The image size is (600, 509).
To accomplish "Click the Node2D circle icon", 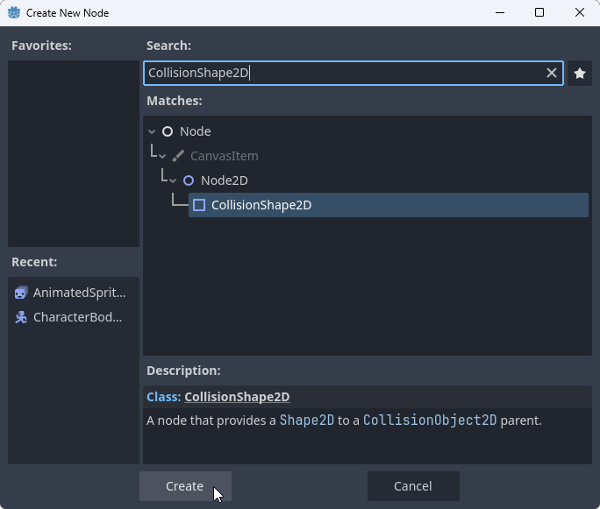I will (189, 180).
